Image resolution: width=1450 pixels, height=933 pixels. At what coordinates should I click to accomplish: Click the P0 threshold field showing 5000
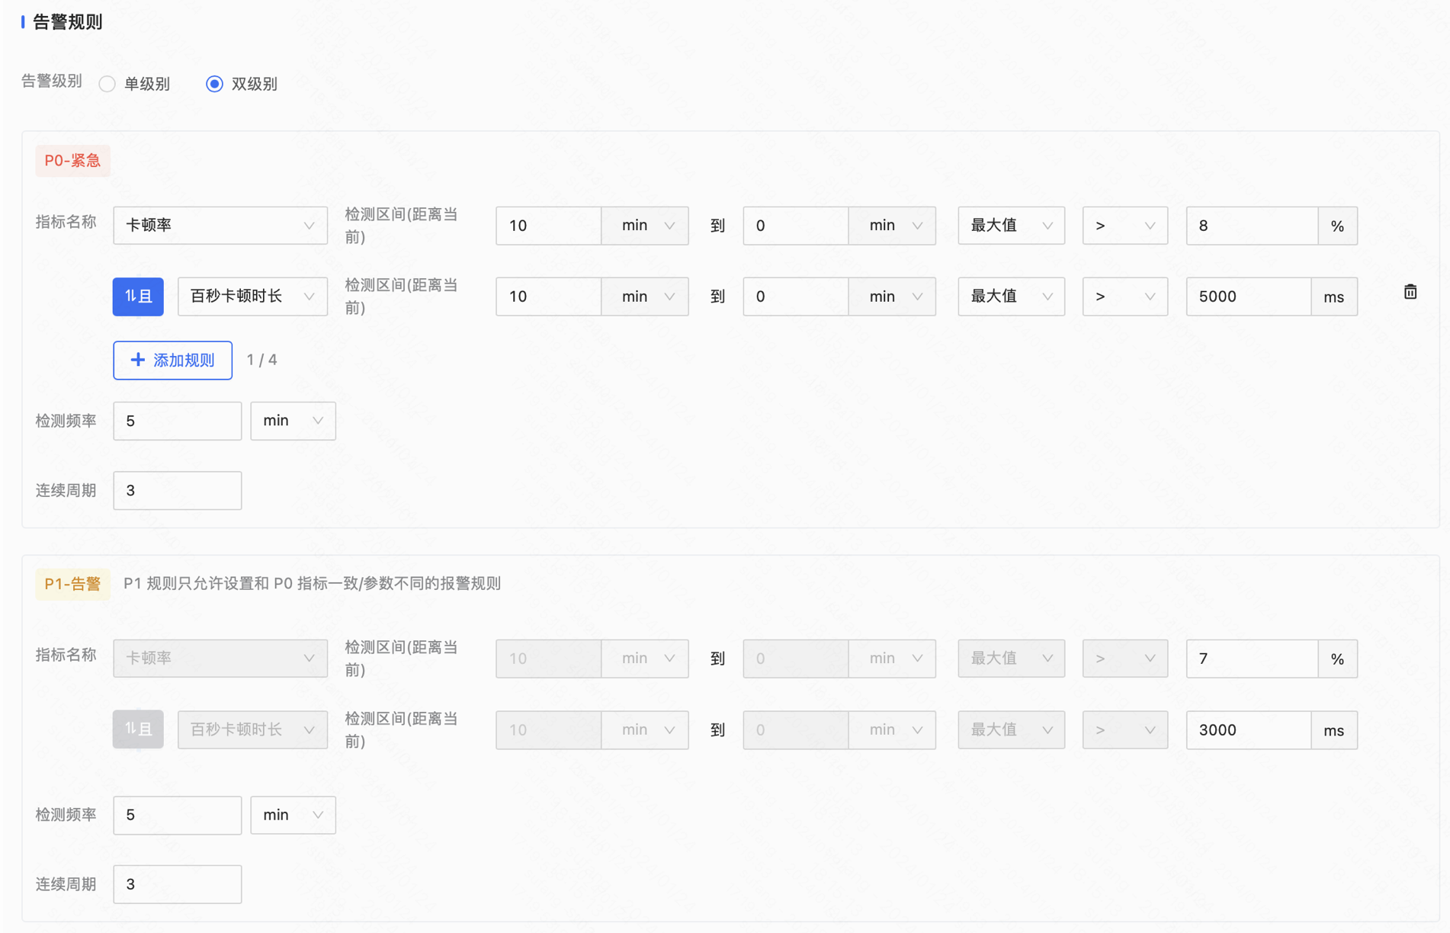1249,297
